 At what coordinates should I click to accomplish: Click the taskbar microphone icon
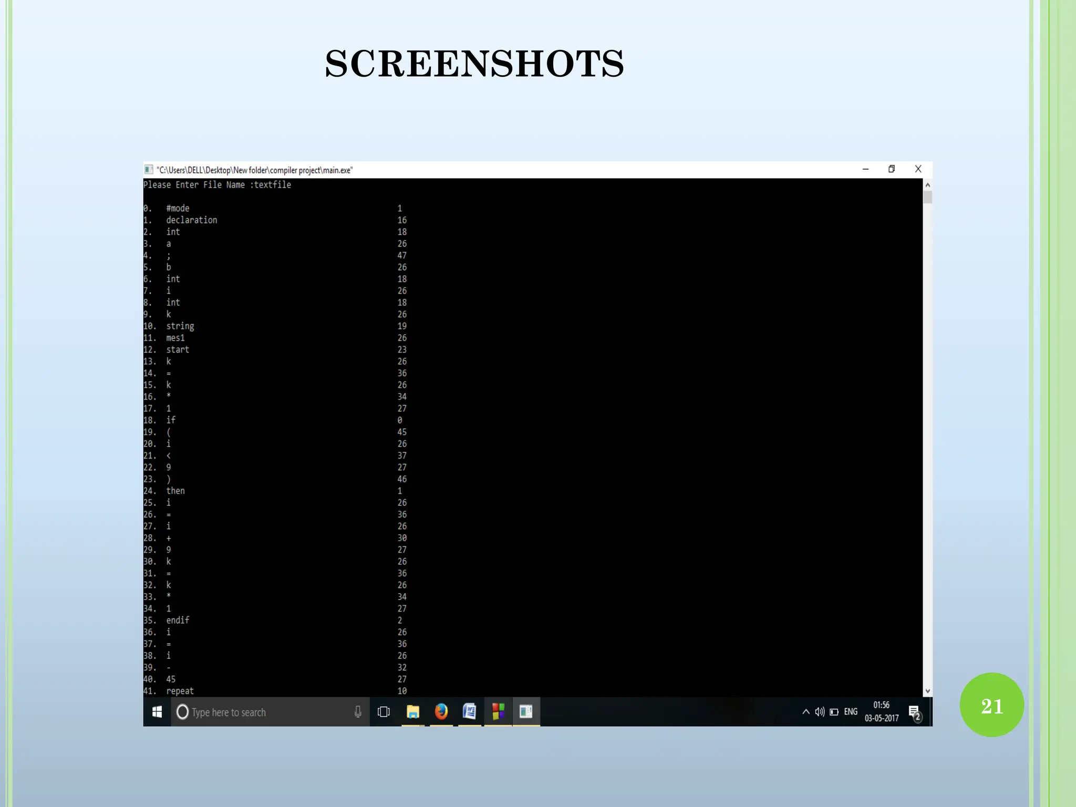point(358,712)
